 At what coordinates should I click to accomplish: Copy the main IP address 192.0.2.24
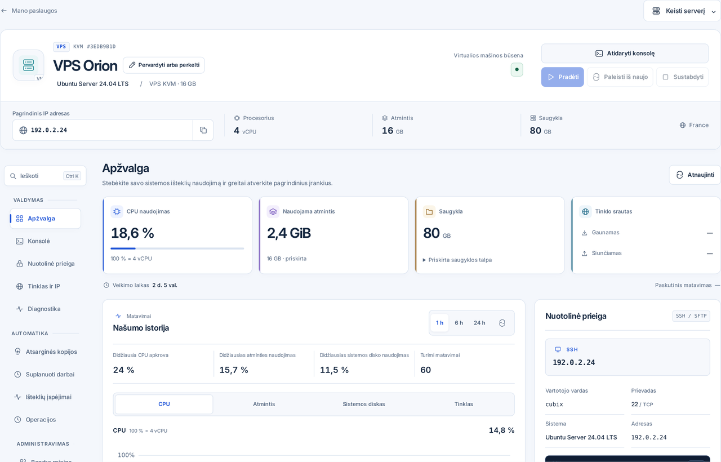pos(203,130)
